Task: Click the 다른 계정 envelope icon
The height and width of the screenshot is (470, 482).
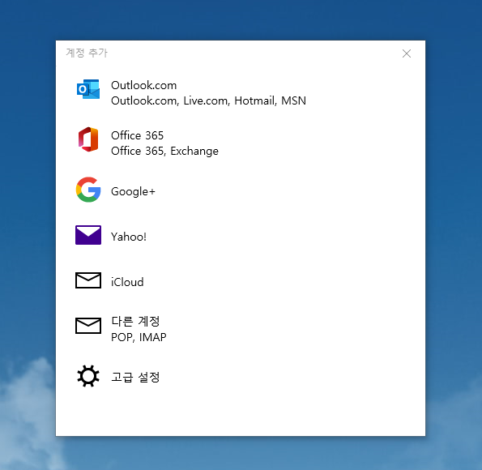Action: pyautogui.click(x=88, y=326)
